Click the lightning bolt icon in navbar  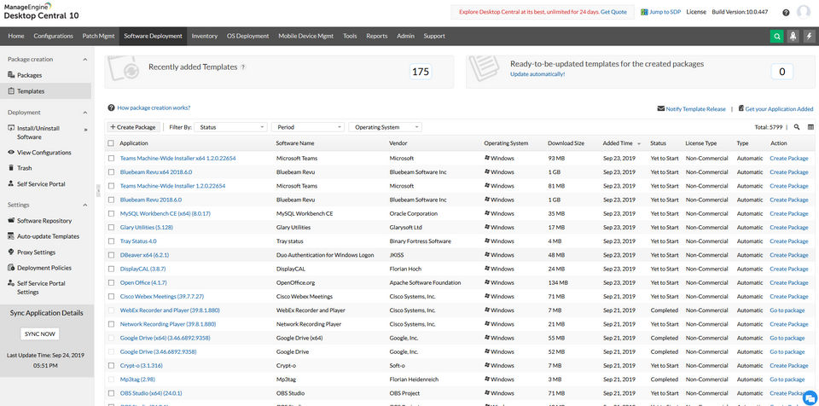click(809, 36)
